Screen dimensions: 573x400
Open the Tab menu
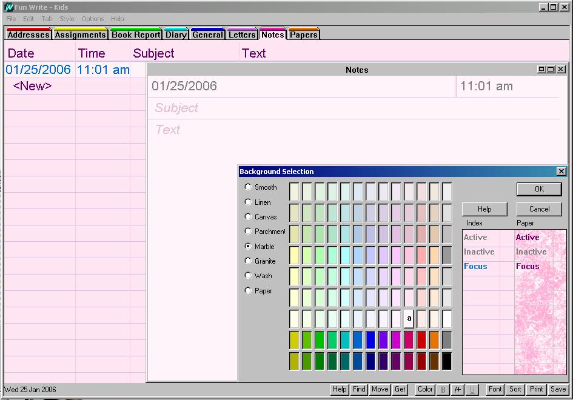[x=47, y=19]
